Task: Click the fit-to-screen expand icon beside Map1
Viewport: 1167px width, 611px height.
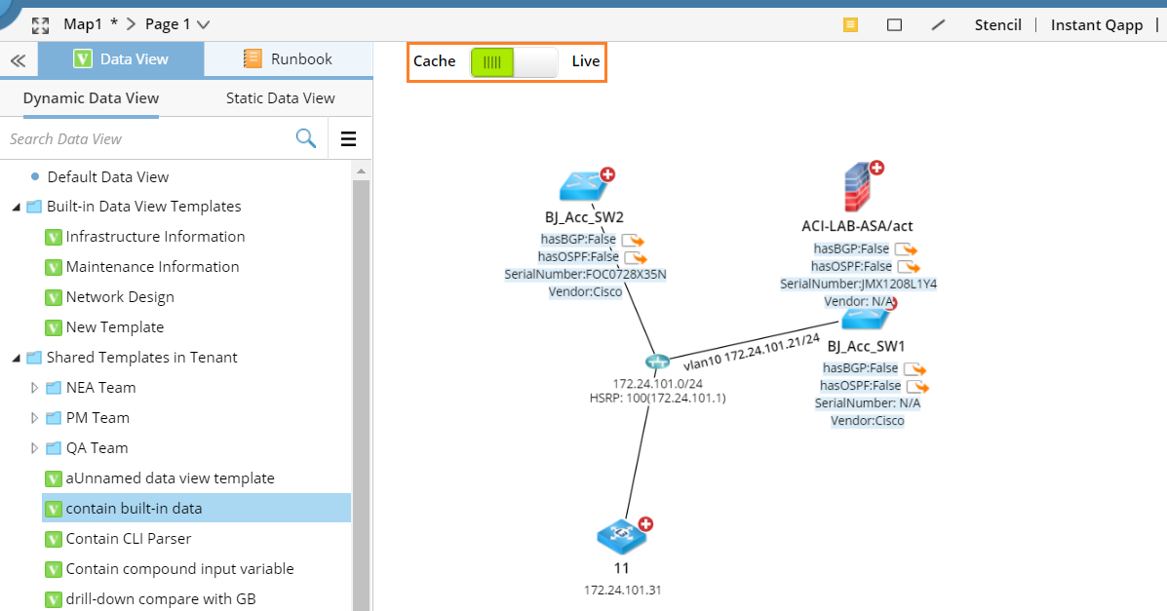Action: pos(40,25)
